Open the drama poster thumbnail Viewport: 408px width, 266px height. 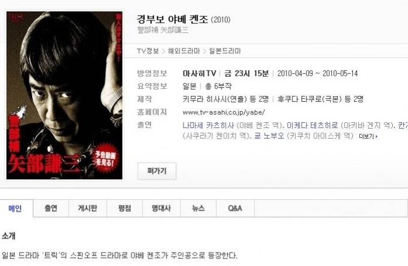pyautogui.click(x=64, y=95)
